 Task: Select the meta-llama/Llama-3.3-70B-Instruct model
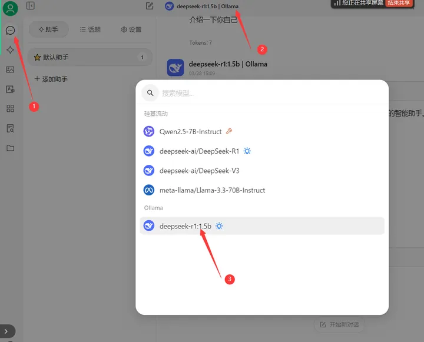(x=262, y=190)
